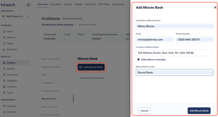Open the People tab
This screenshot has height=117, width=218.
[78, 4]
